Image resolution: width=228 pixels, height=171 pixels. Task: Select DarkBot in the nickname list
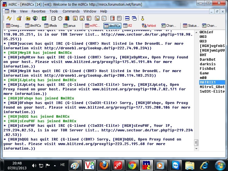click(208, 60)
